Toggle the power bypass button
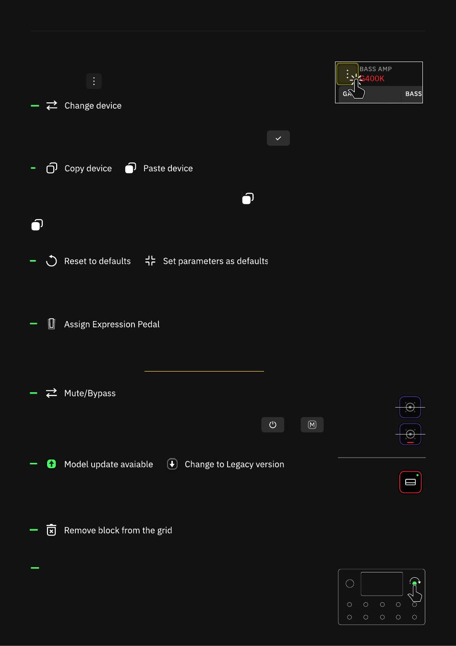Screen dimensions: 456x646 tap(273, 425)
